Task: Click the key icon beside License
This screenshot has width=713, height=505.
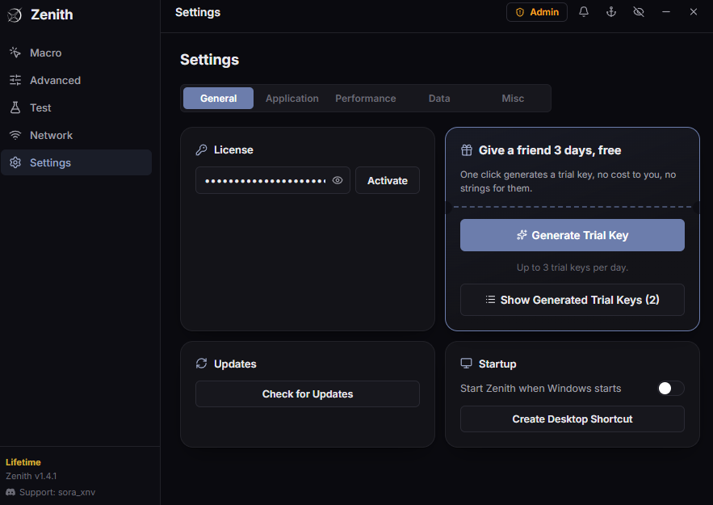Action: pos(201,149)
